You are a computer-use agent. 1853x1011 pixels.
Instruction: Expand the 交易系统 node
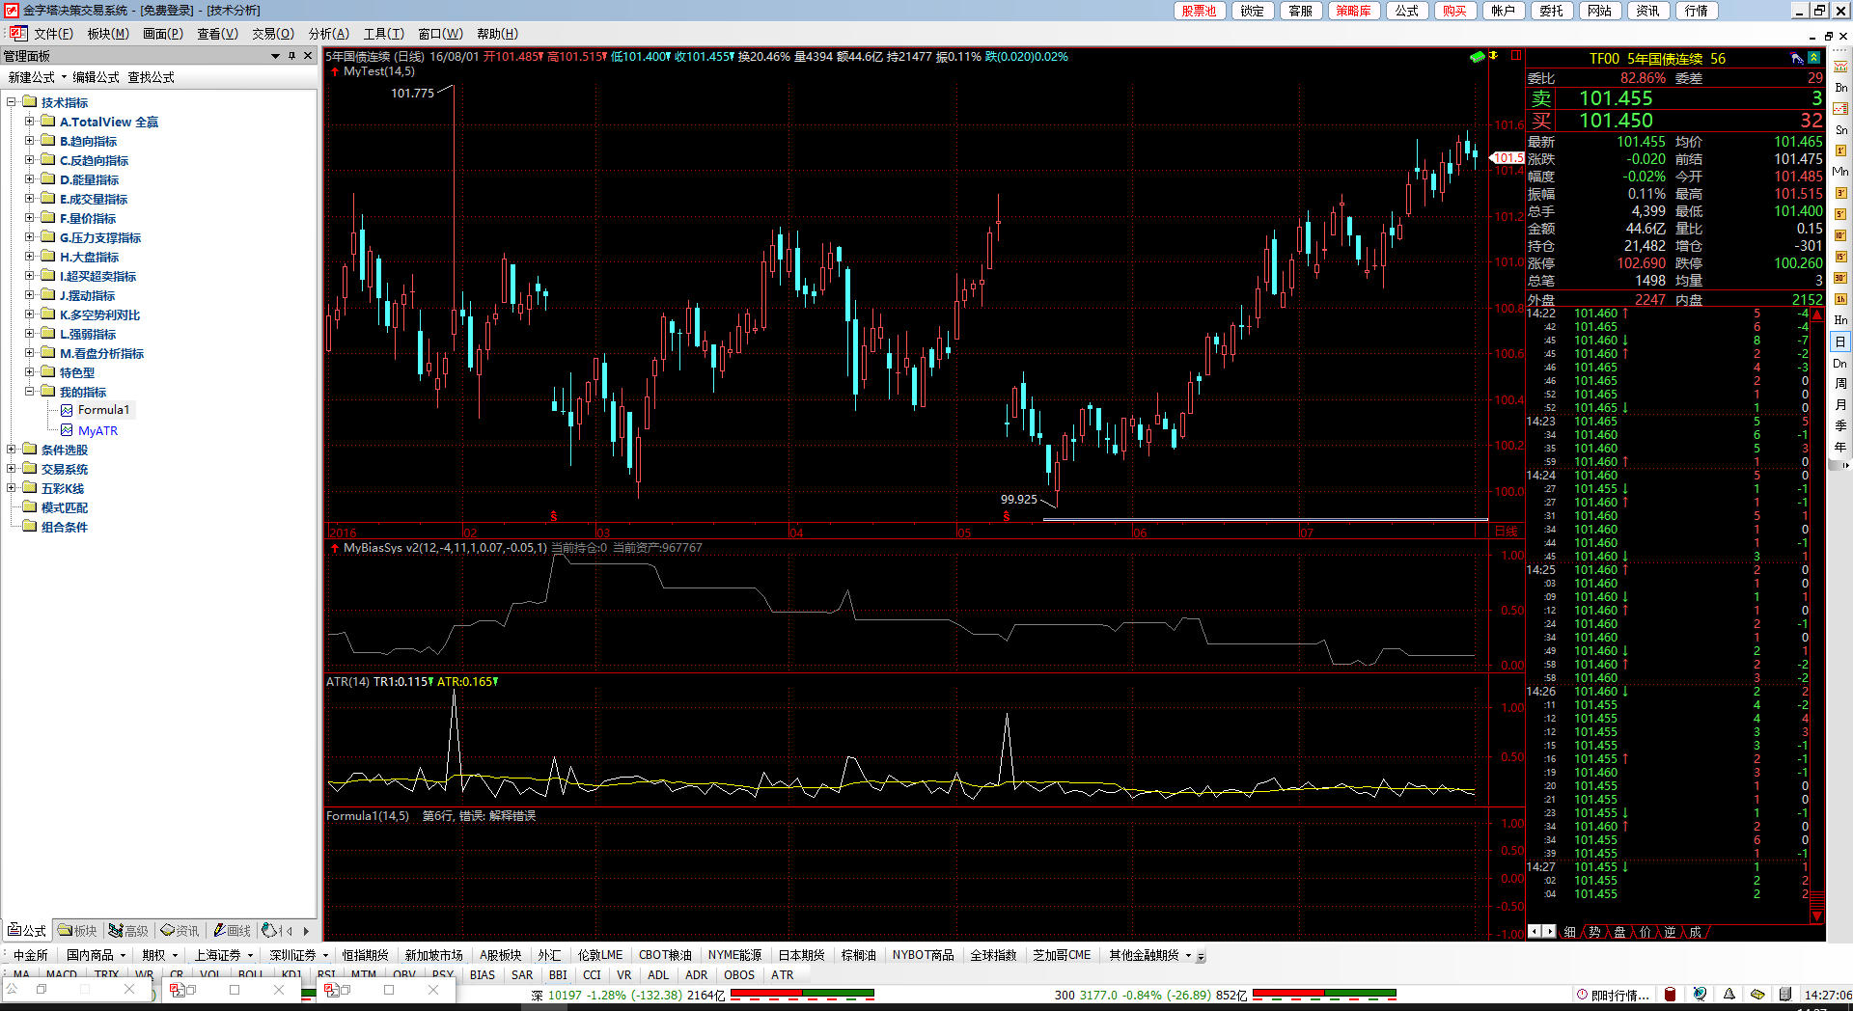[12, 469]
